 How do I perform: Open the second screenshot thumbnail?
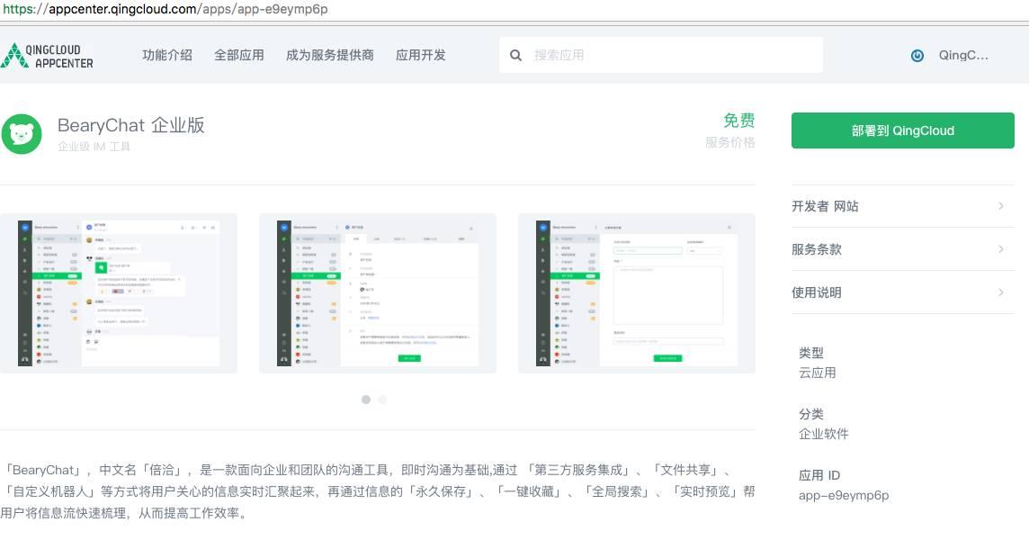(x=378, y=293)
